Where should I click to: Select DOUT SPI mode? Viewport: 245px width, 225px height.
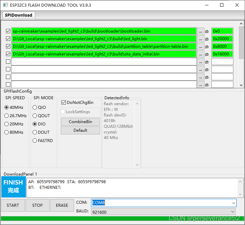(x=41, y=132)
